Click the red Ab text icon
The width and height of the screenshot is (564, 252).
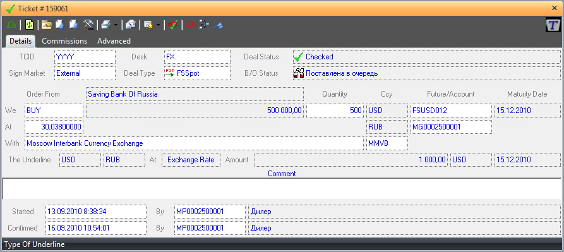[x=191, y=25]
